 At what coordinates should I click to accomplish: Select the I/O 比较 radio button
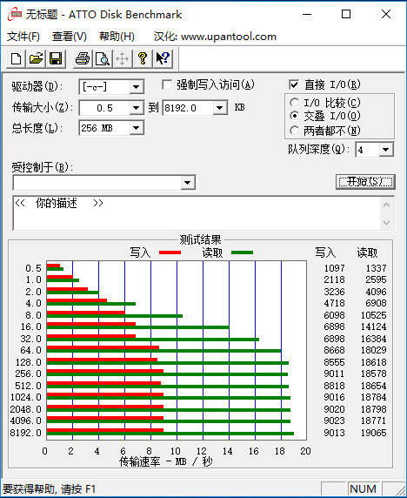point(295,103)
